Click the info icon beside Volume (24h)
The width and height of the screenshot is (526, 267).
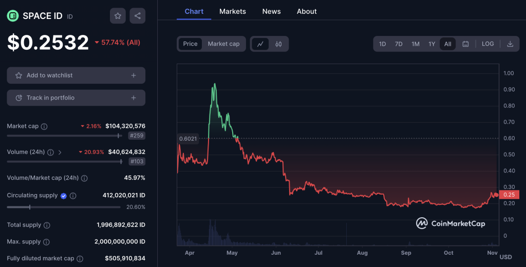click(50, 152)
